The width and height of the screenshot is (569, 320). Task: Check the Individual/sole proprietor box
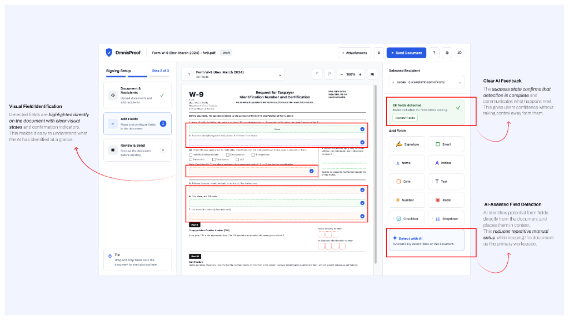[191, 154]
